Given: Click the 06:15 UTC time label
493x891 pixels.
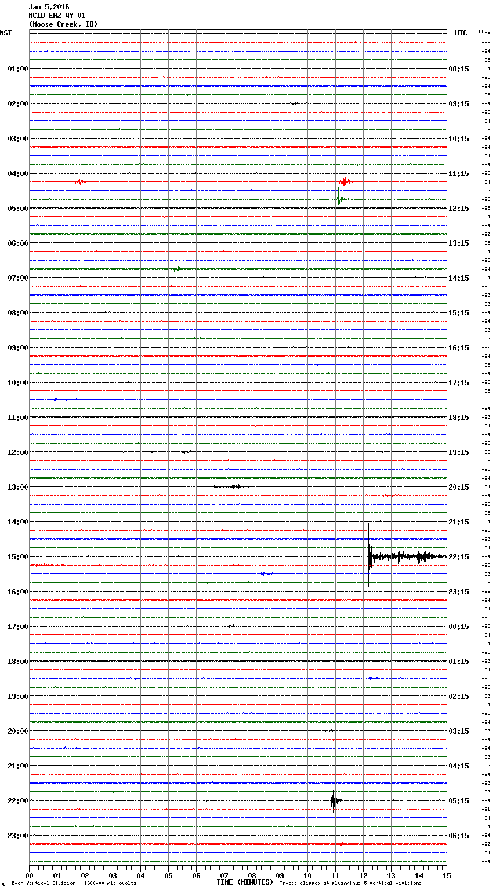Looking at the screenshot, I should point(459,836).
